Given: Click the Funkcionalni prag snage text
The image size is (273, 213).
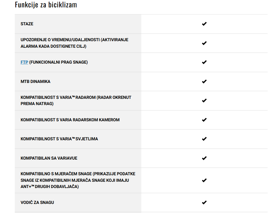Looking at the screenshot, I should (59, 62).
